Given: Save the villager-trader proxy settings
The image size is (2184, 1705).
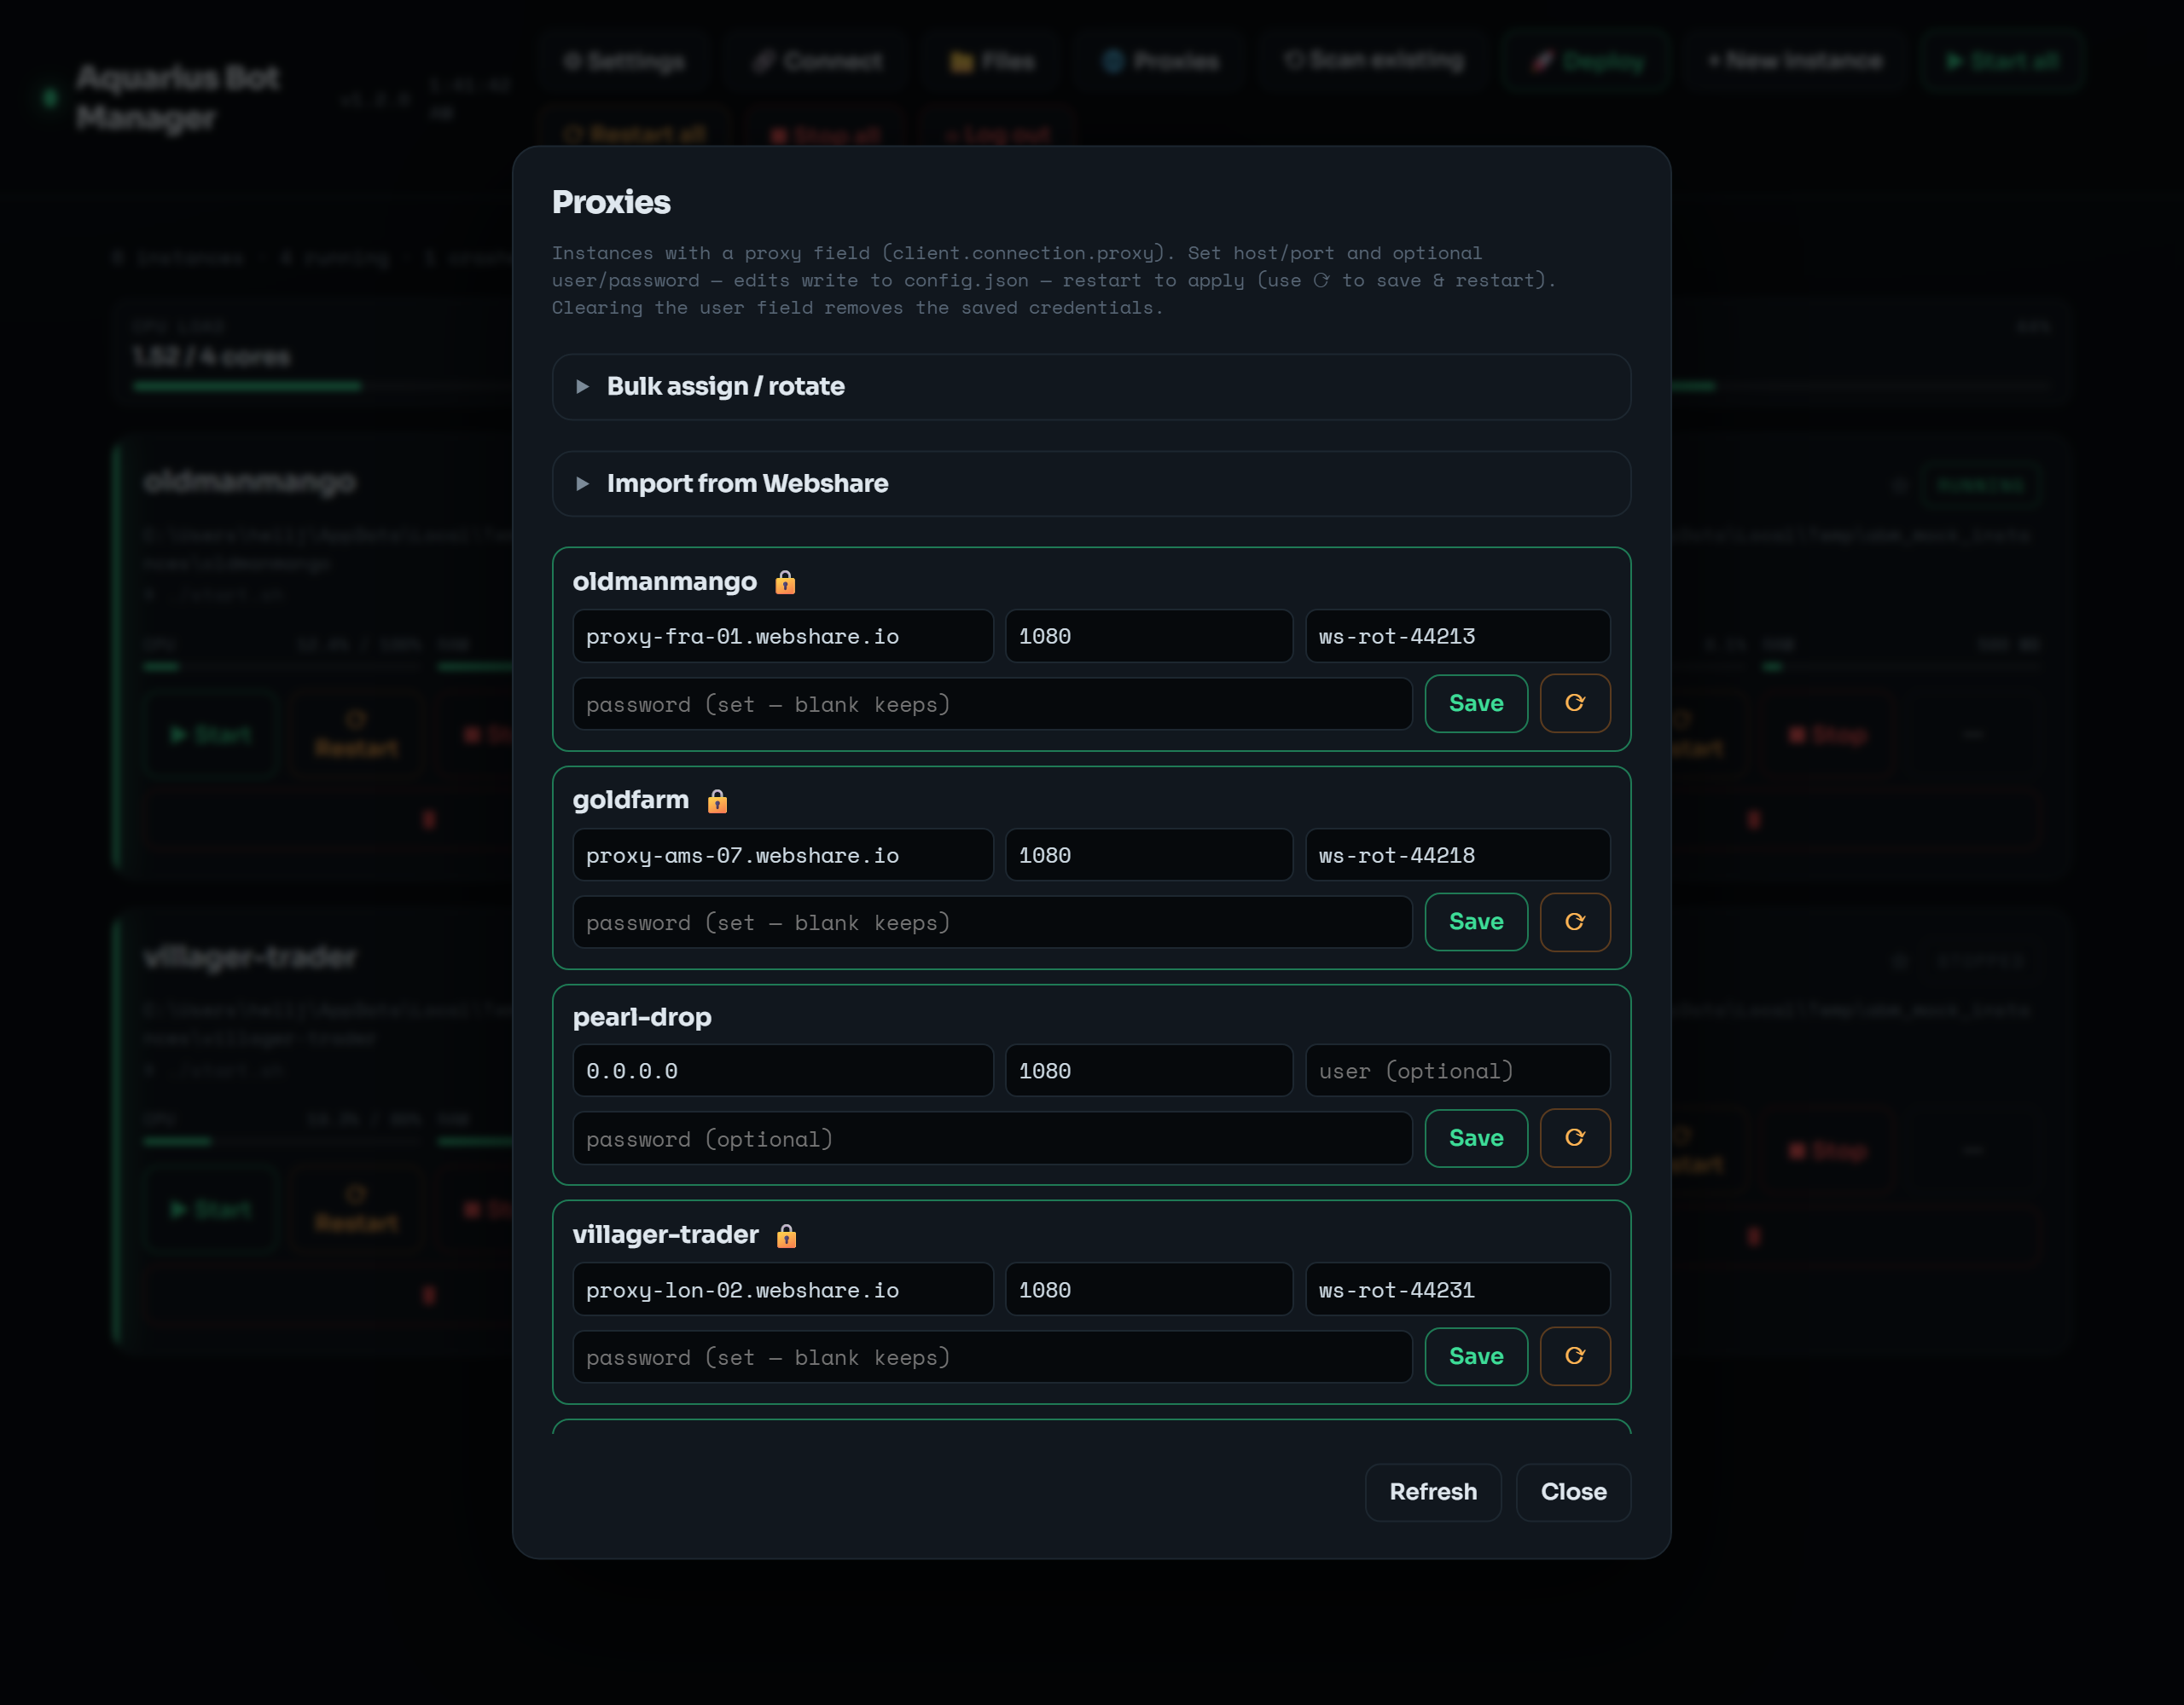Looking at the screenshot, I should click(1476, 1356).
